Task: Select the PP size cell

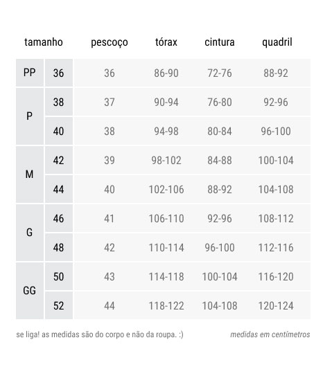Action: pyautogui.click(x=30, y=73)
